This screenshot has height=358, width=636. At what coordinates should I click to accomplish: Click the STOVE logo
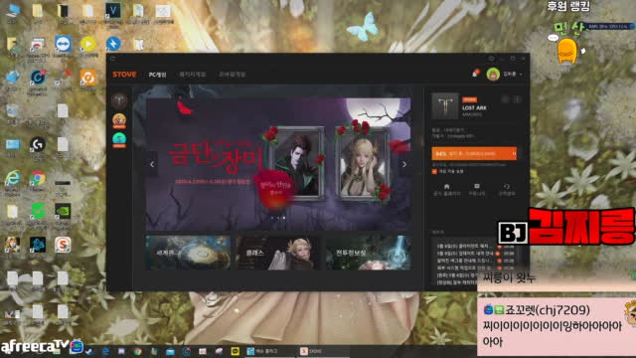[x=124, y=75]
